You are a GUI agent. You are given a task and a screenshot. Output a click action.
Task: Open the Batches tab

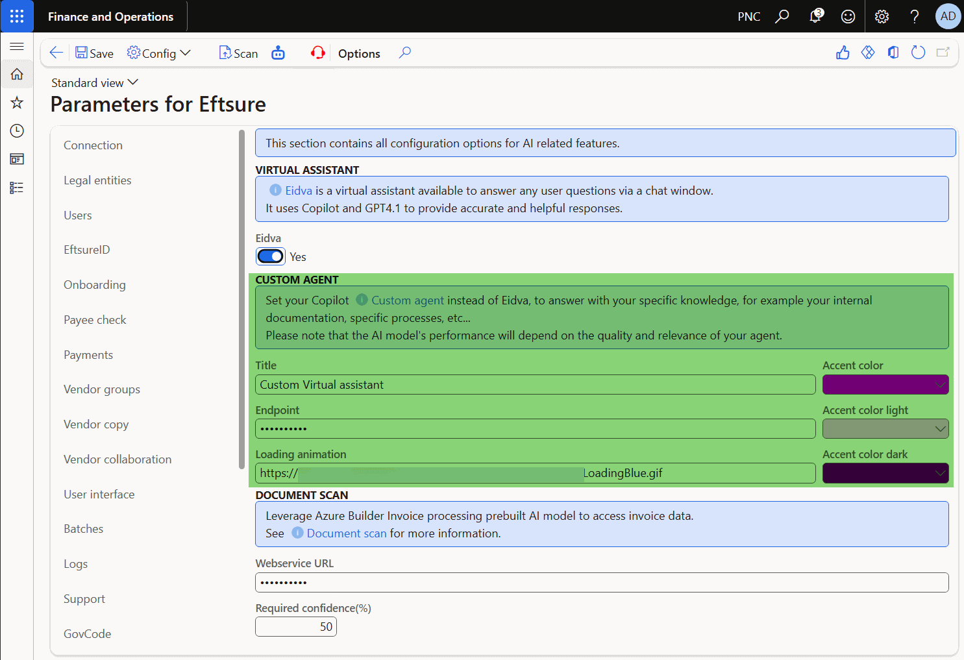[x=83, y=529]
